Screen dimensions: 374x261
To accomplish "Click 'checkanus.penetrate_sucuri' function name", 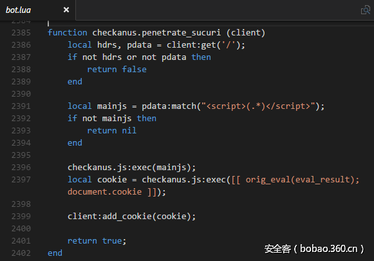I will [156, 33].
